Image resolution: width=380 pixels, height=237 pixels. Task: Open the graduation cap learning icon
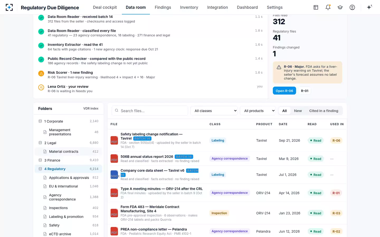(340, 7)
